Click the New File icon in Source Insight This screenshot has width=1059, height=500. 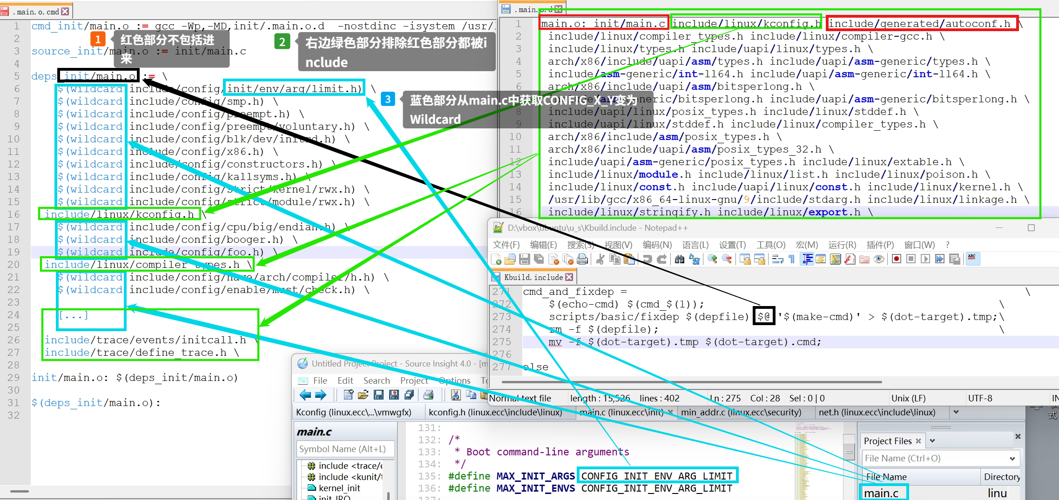pyautogui.click(x=348, y=395)
